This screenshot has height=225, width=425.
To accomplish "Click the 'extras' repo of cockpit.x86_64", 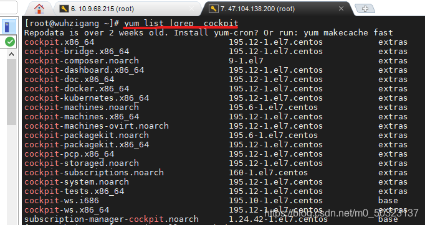I will coord(393,42).
